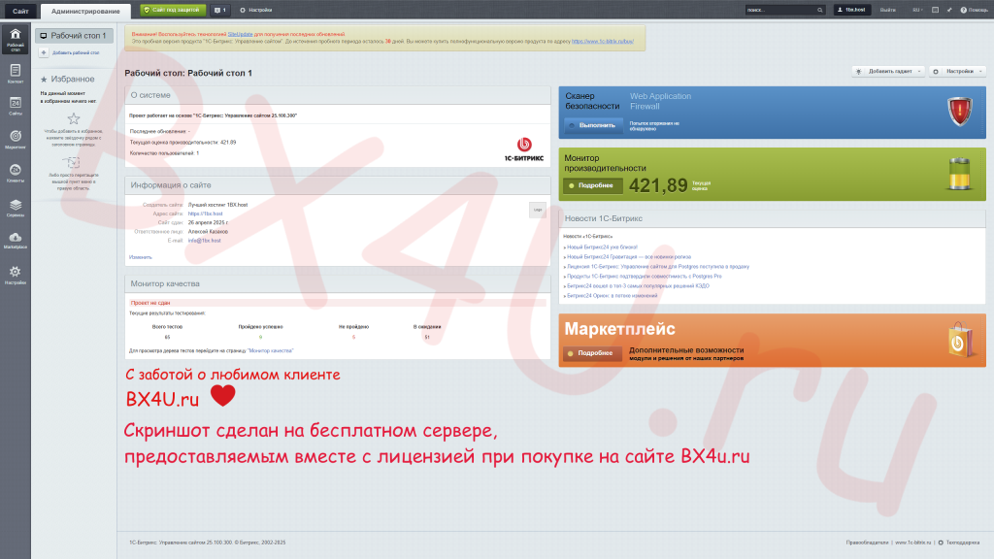
Task: Open the desktop Настройки dropdown arrow
Action: tap(980, 72)
